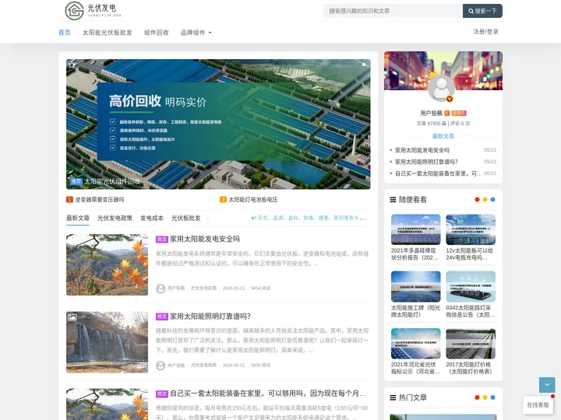Open the 0342太阳能路灯采购信息公告 card
The height and width of the screenshot is (420, 561).
point(471,295)
